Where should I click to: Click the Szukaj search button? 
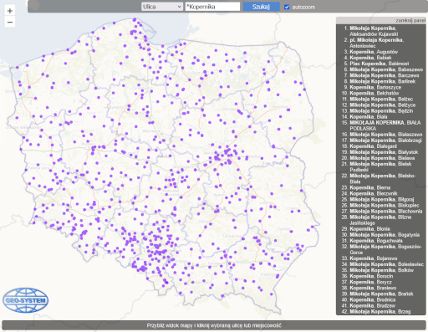pos(261,7)
